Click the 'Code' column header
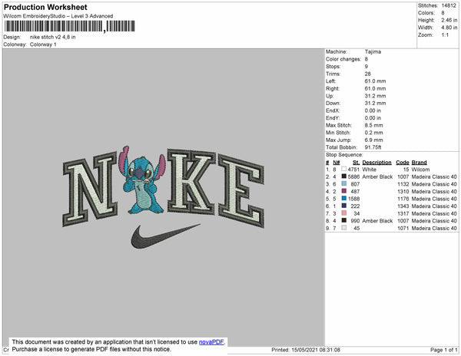This screenshot has height=356, width=461. [402, 163]
